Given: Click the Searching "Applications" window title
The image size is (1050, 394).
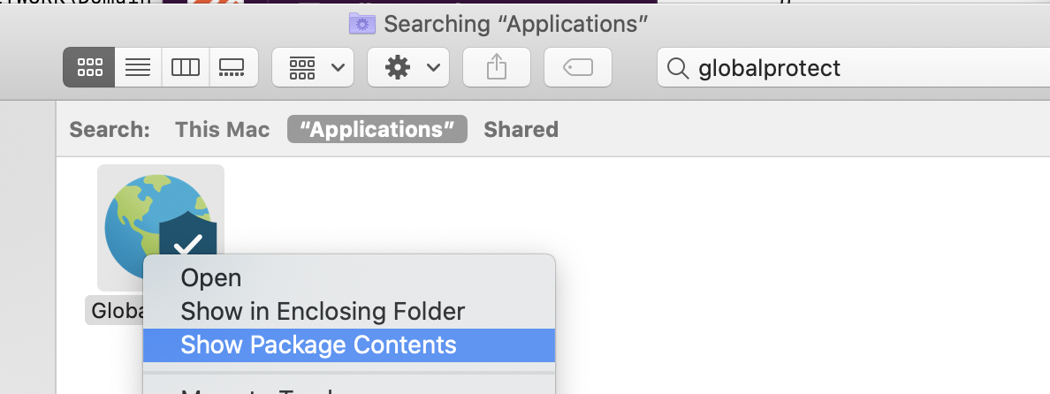Looking at the screenshot, I should click(x=511, y=24).
